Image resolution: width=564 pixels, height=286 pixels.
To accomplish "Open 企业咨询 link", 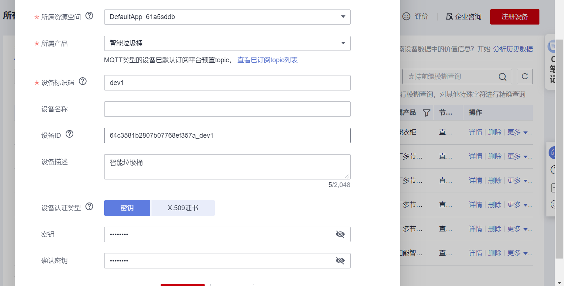I will 468,16.
